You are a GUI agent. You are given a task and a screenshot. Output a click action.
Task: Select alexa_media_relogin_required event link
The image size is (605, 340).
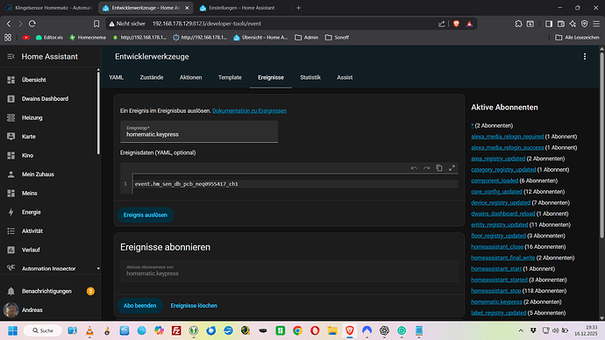point(508,137)
